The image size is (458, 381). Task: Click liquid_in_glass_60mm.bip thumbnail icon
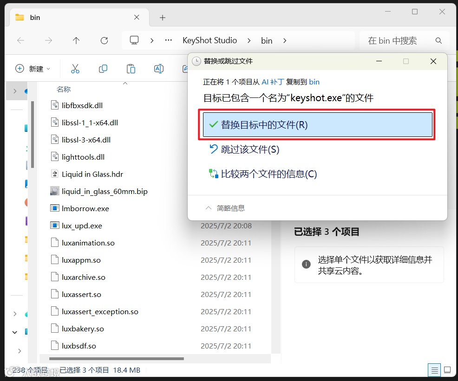pyautogui.click(x=55, y=191)
